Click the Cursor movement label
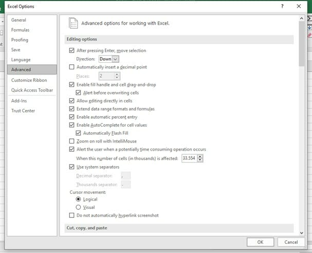The width and height of the screenshot is (312, 253). 88,192
